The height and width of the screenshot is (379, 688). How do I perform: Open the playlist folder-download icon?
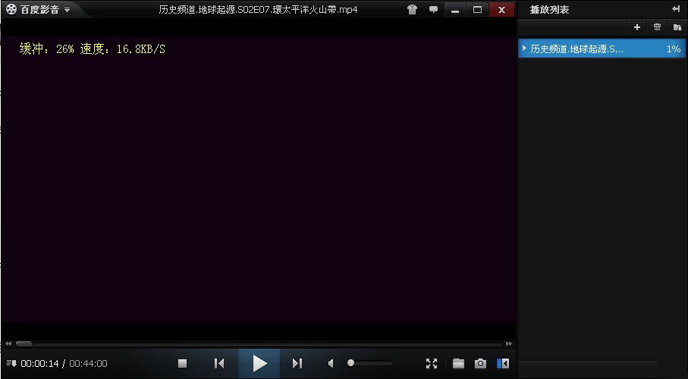point(677,27)
